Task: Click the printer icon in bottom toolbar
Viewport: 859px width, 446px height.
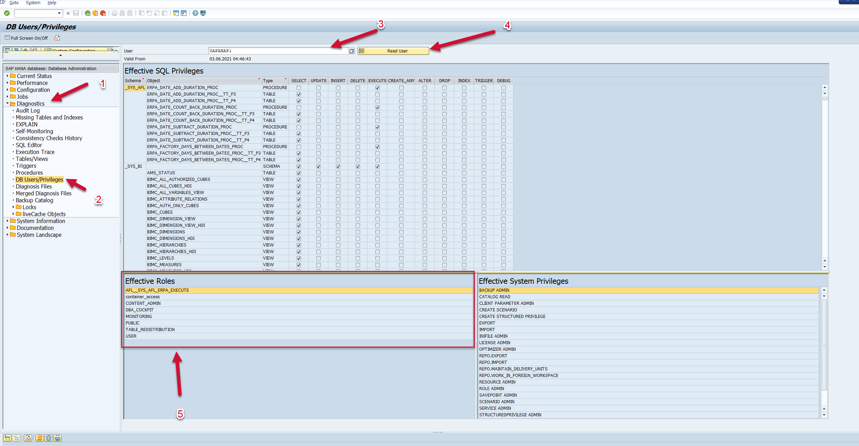Action: (58, 438)
